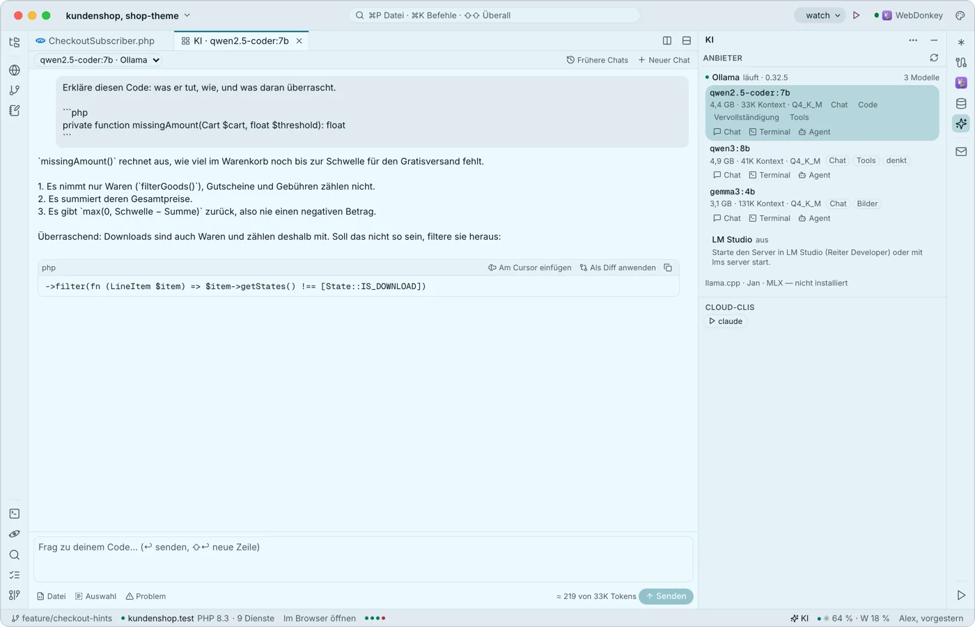Close the KI · qwen2.5-coder:7b tab

coord(299,41)
